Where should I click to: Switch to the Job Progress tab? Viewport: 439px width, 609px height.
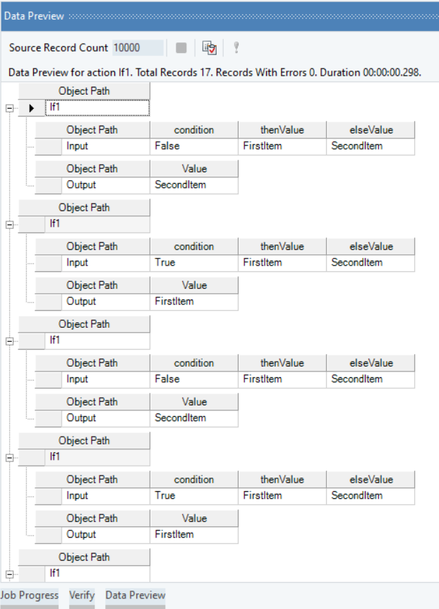point(29,595)
